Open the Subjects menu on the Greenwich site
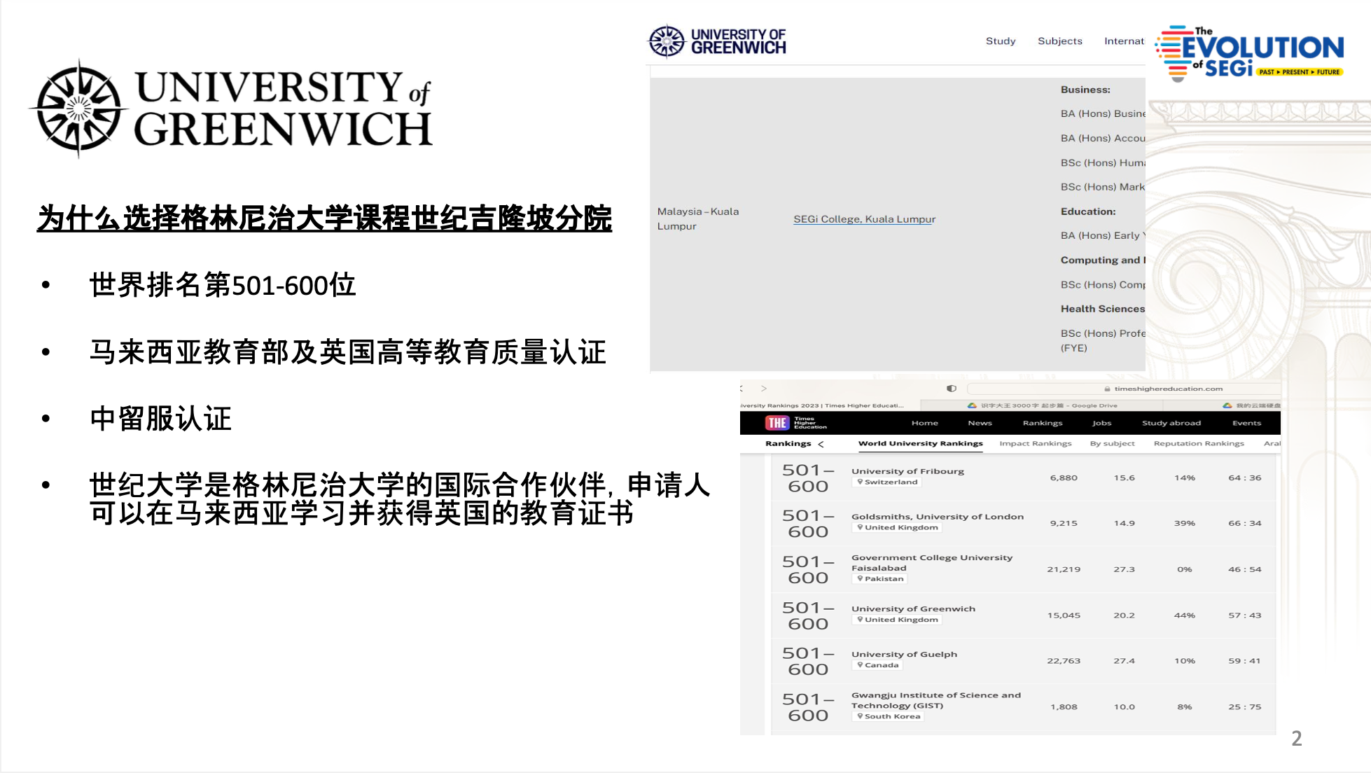 click(1060, 41)
